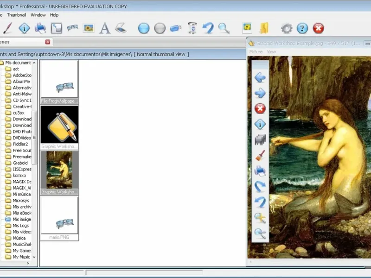This screenshot has width=371, height=278.
Task: Click the blue curved arrow icon in the main toolbar
Action: coord(208,28)
